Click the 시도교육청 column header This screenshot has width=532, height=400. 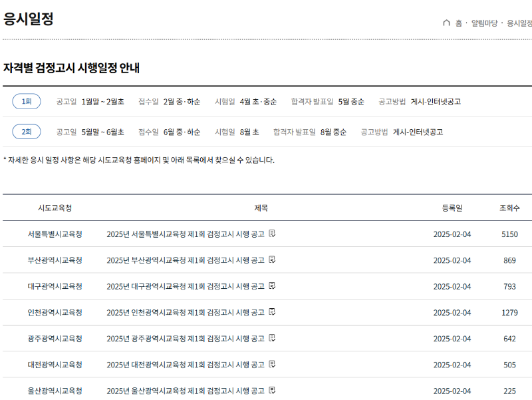point(55,208)
